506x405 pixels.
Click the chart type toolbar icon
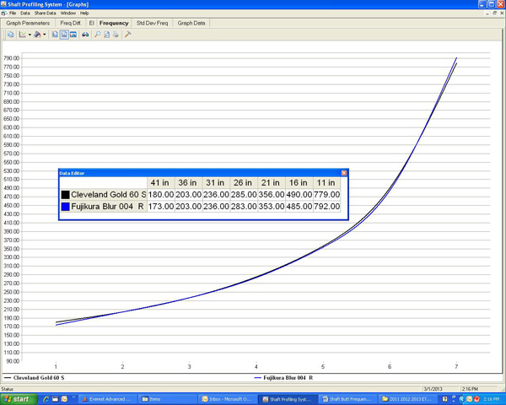[x=23, y=35]
